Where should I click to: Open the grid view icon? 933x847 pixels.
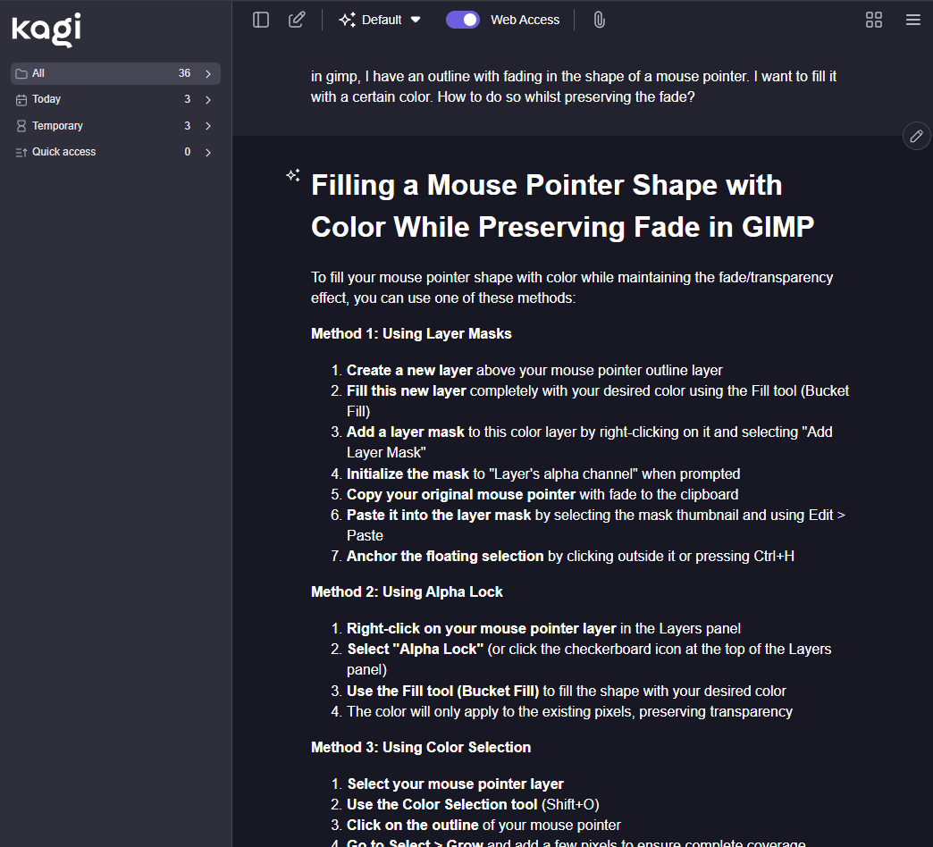tap(874, 20)
